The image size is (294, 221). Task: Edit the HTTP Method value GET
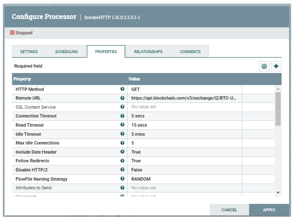pyautogui.click(x=184, y=89)
